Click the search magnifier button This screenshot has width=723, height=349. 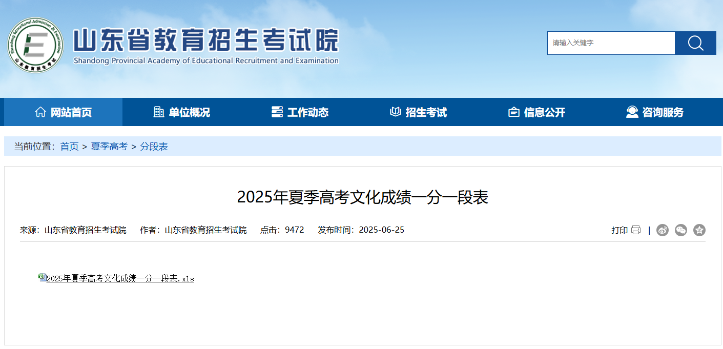695,43
